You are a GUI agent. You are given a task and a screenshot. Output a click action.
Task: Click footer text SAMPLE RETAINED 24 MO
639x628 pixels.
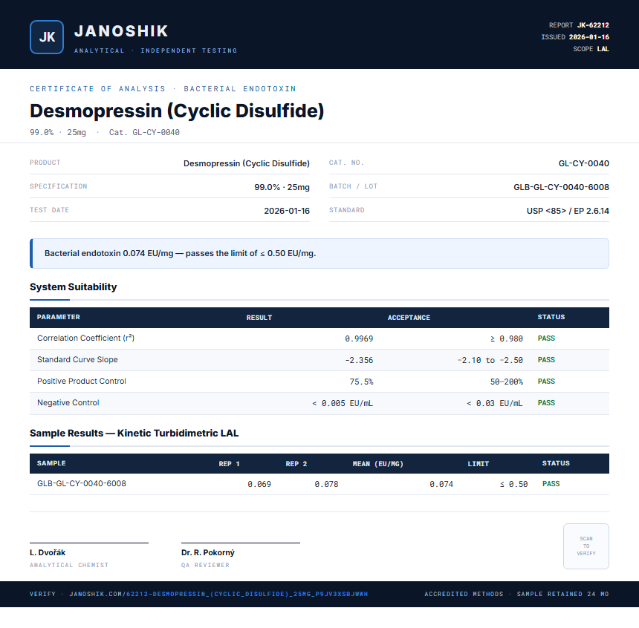[562, 594]
